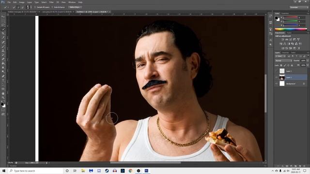The width and height of the screenshot is (310, 174).
Task: Open the Windows Start menu
Action: 4,171
